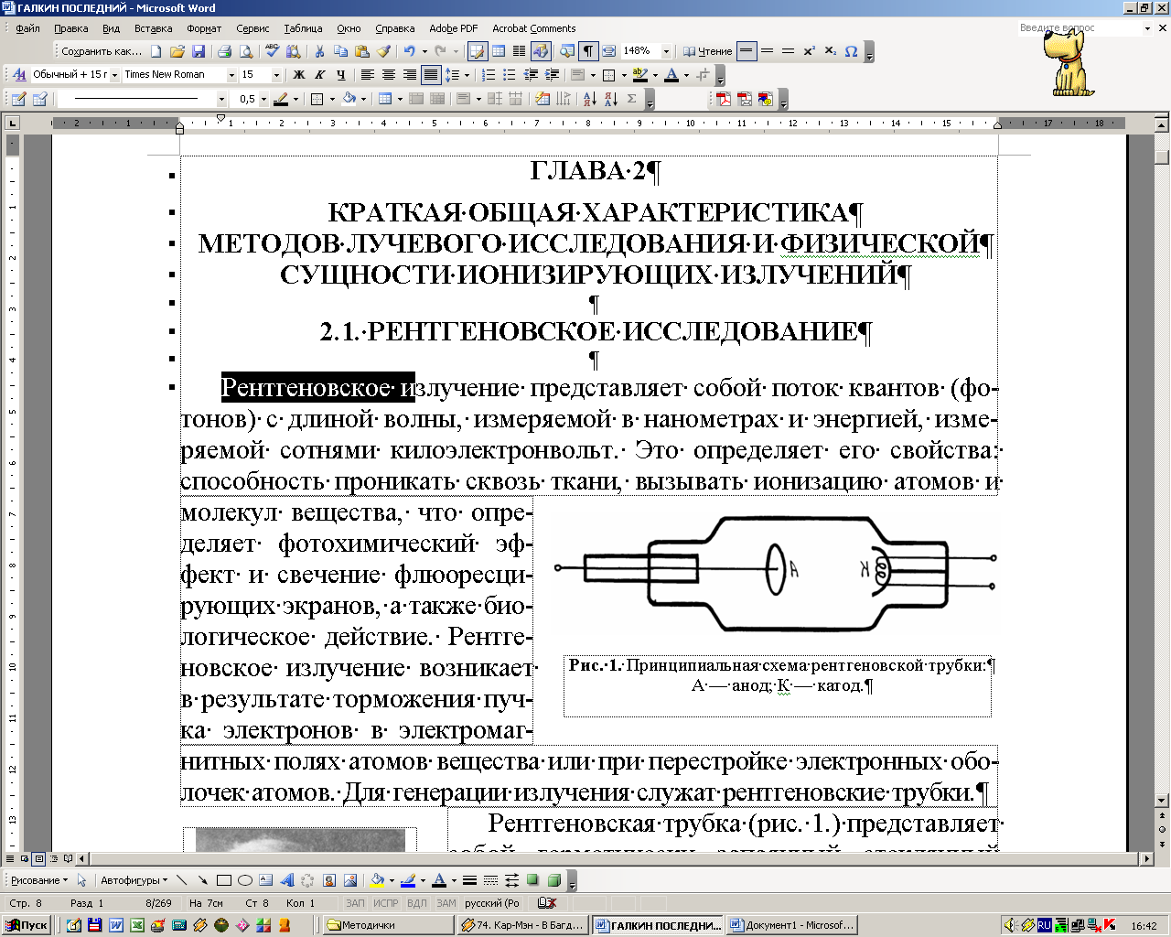
Task: Cut selection with scissors icon
Action: click(x=319, y=51)
